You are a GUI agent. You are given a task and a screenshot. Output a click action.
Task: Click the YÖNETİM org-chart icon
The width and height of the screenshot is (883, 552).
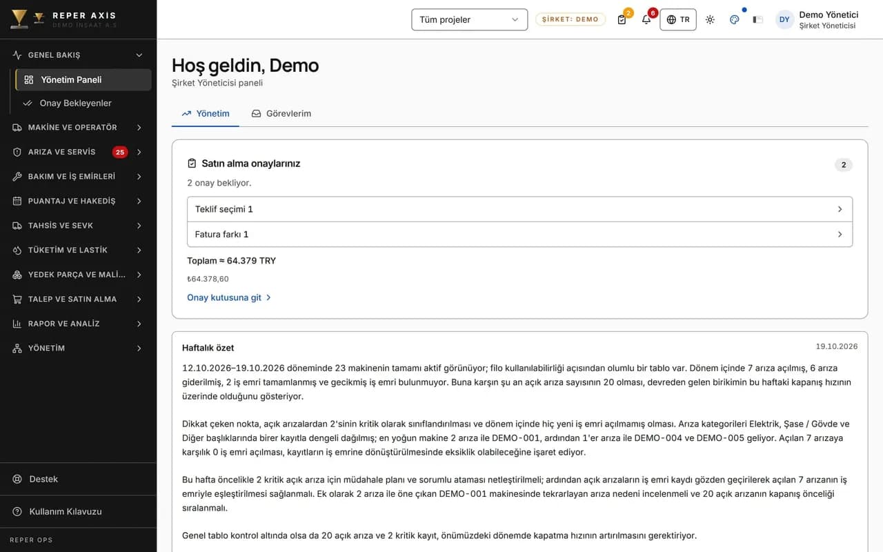click(17, 348)
